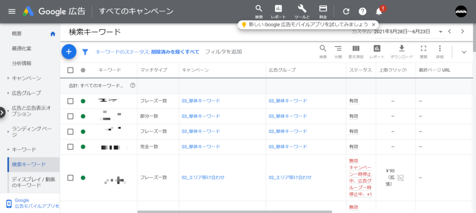Click the green status dot in the 02_エリア掛け合わせ row
476x213 pixels.
coord(83,178)
